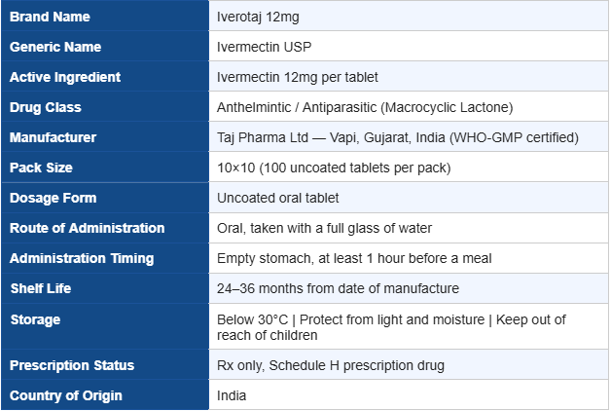
Task: Select the Uncoated oral tablet cell
Action: pyautogui.click(x=278, y=198)
